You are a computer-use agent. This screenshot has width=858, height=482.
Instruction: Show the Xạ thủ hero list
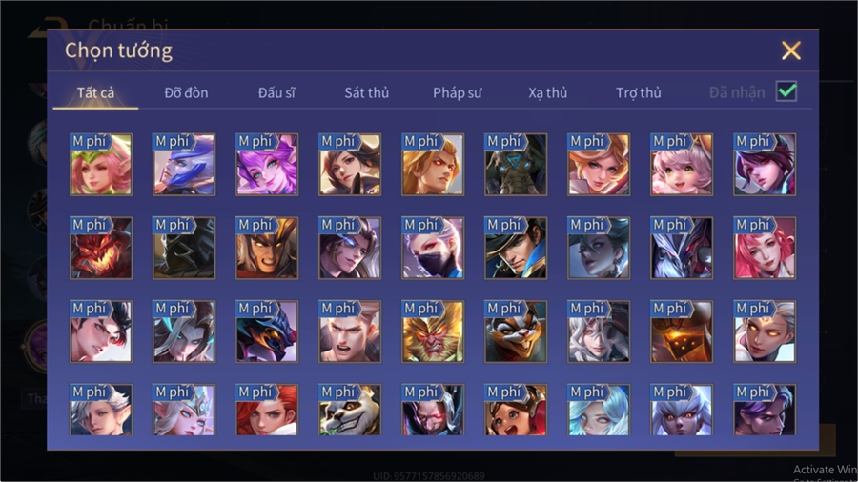548,93
